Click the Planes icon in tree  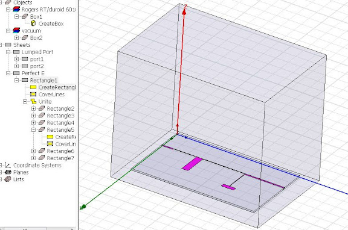8,172
